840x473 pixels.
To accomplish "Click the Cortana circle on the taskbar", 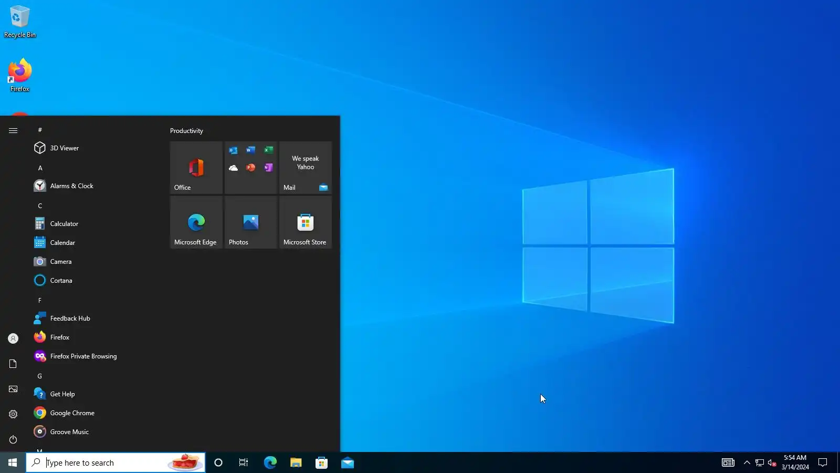I will [x=218, y=462].
